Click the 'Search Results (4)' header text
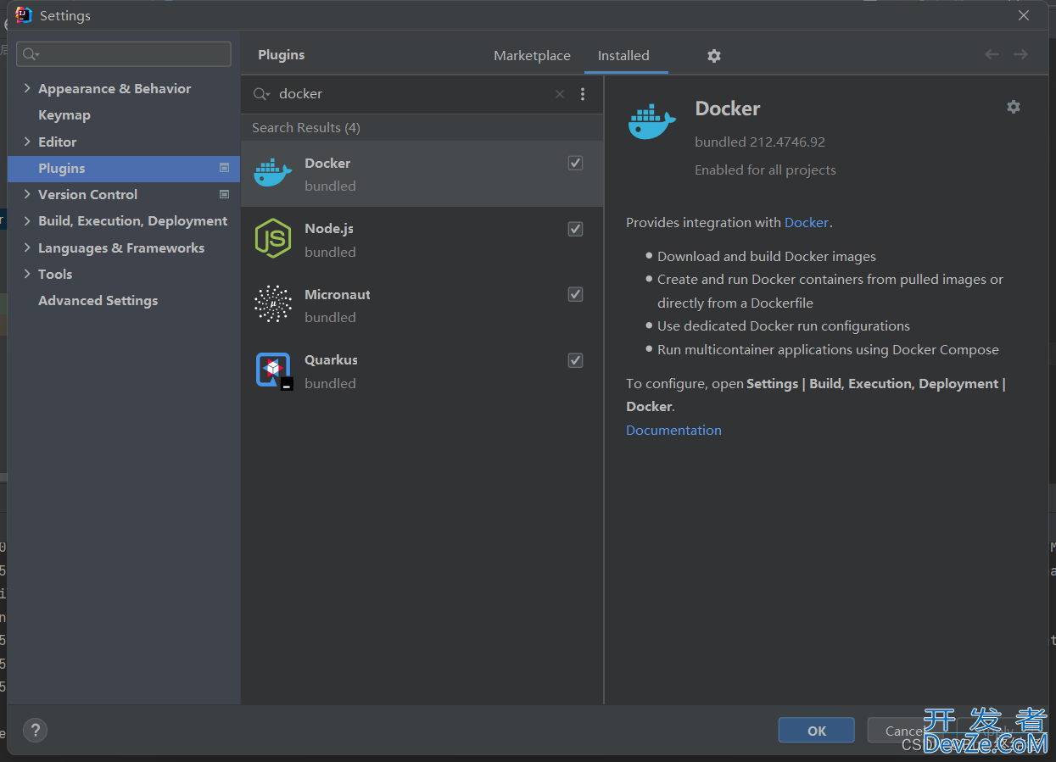This screenshot has width=1056, height=762. (306, 127)
